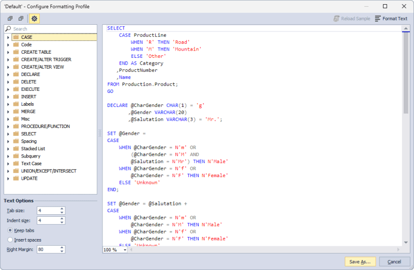Maximize the Configure Formatting Profile window
Image resolution: width=414 pixels, height=270 pixels.
[385, 6]
